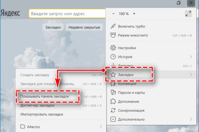Click the rocket icon for turbo mode
The height and width of the screenshot is (132, 199).
(x=113, y=26)
